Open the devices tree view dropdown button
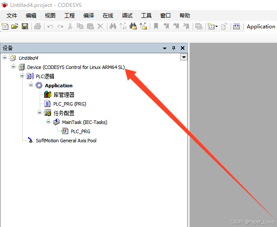 pos(184,57)
